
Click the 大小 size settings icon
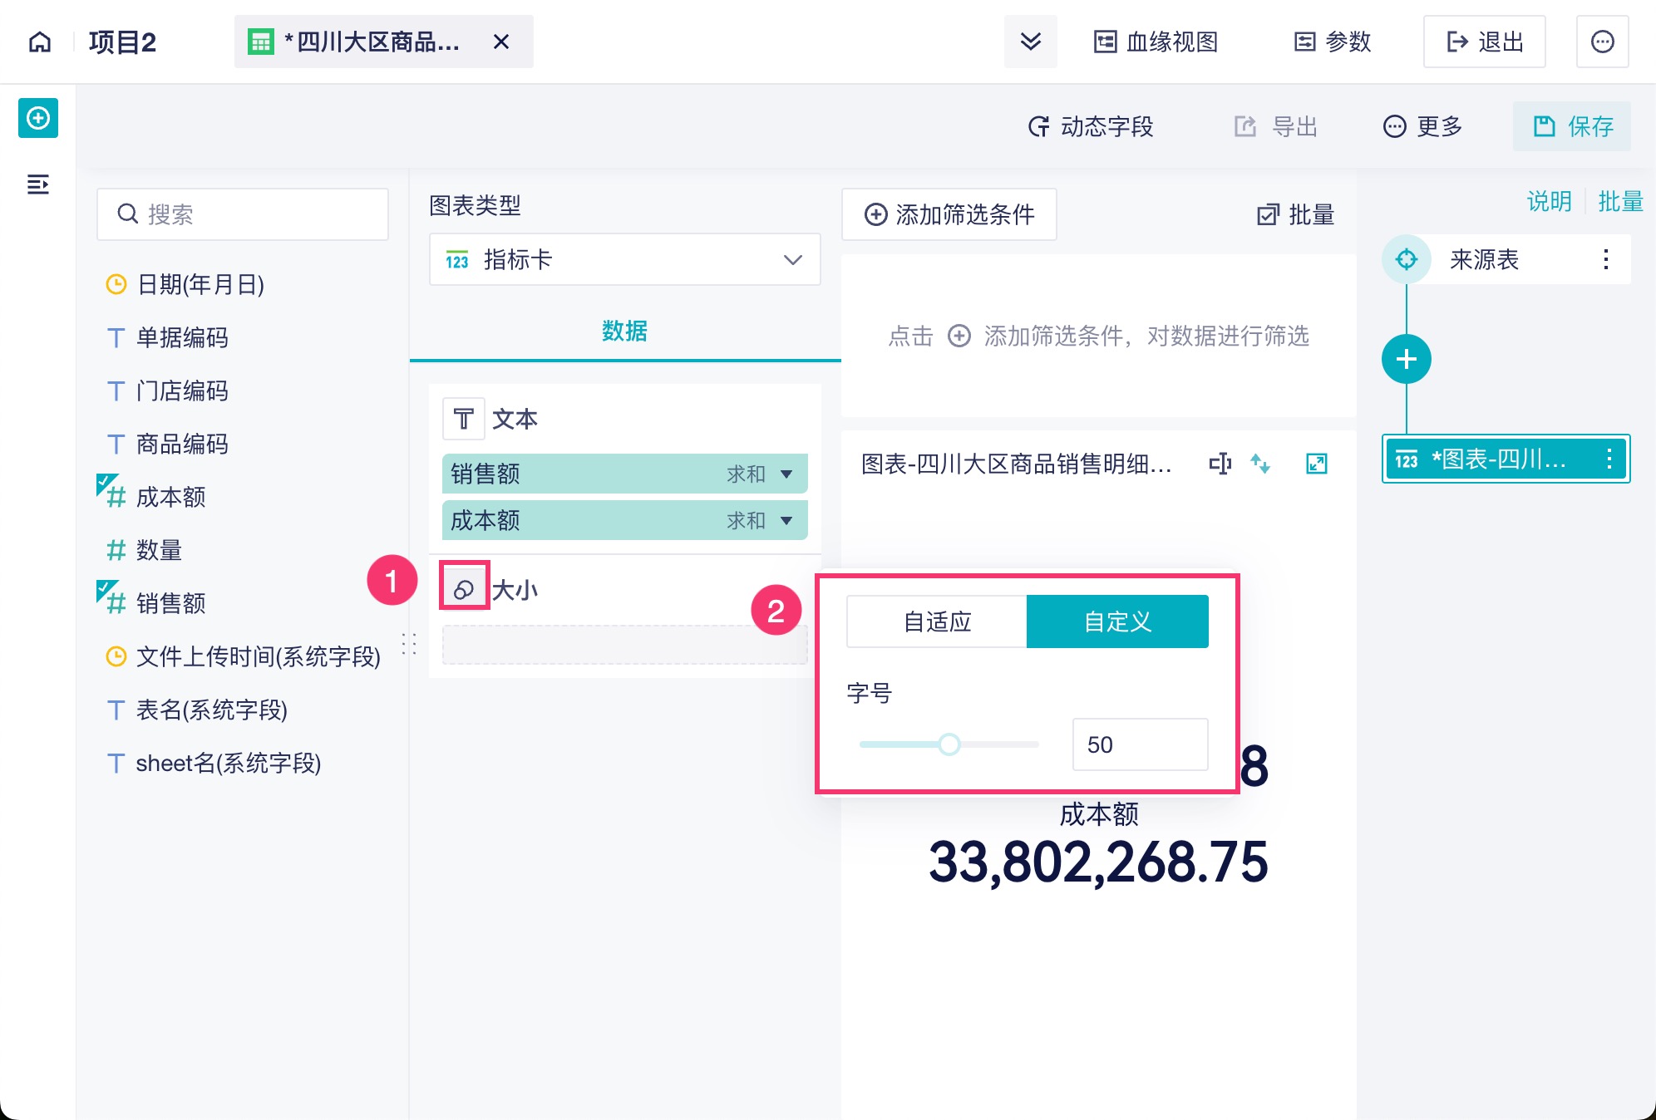coord(464,590)
